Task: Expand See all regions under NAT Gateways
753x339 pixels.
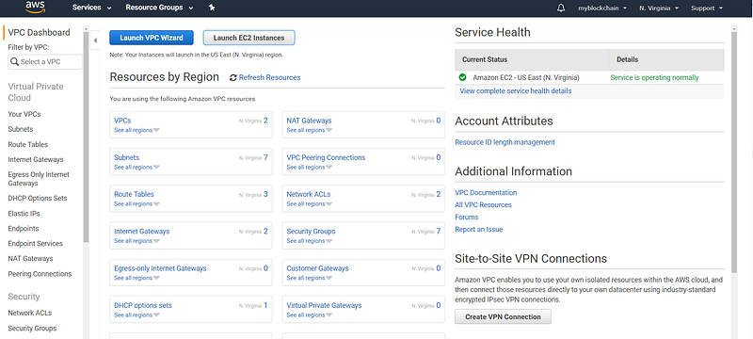Action: (x=310, y=130)
